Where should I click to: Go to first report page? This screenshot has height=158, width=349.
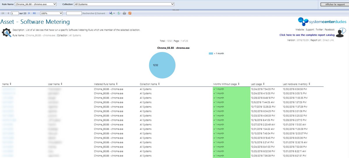click(3, 13)
